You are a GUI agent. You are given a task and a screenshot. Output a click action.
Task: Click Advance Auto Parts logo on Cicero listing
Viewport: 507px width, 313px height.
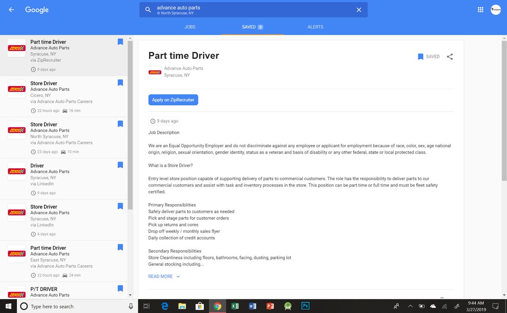point(17,89)
